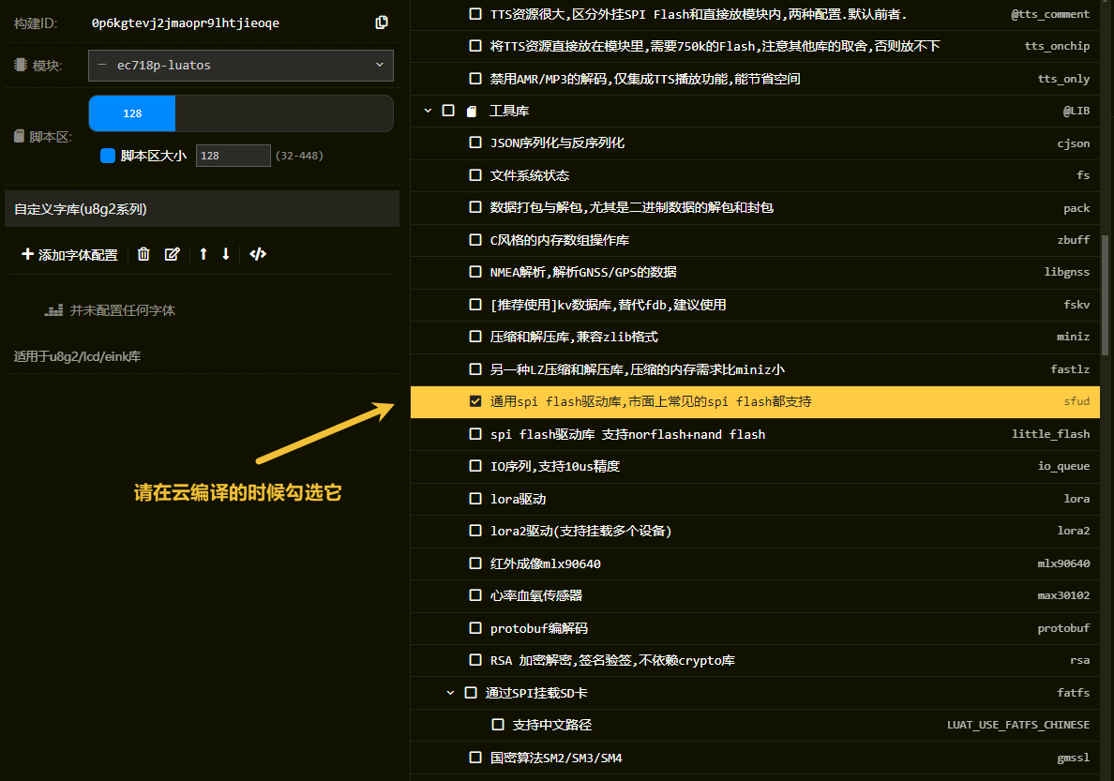Click the trash icon in font toolbar

click(x=143, y=254)
